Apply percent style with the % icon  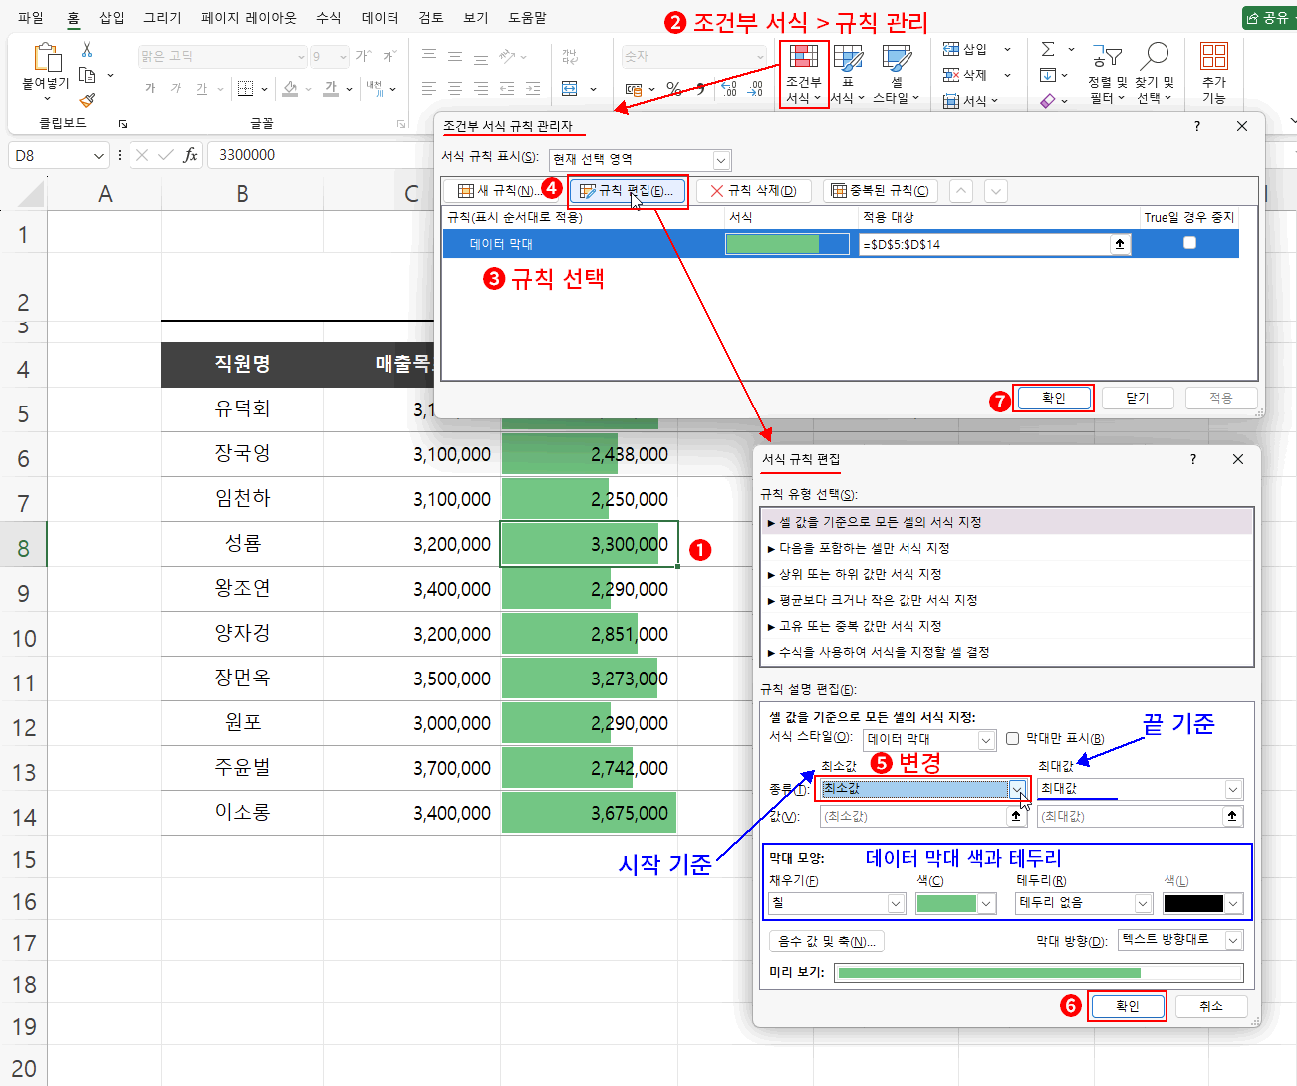point(674,89)
